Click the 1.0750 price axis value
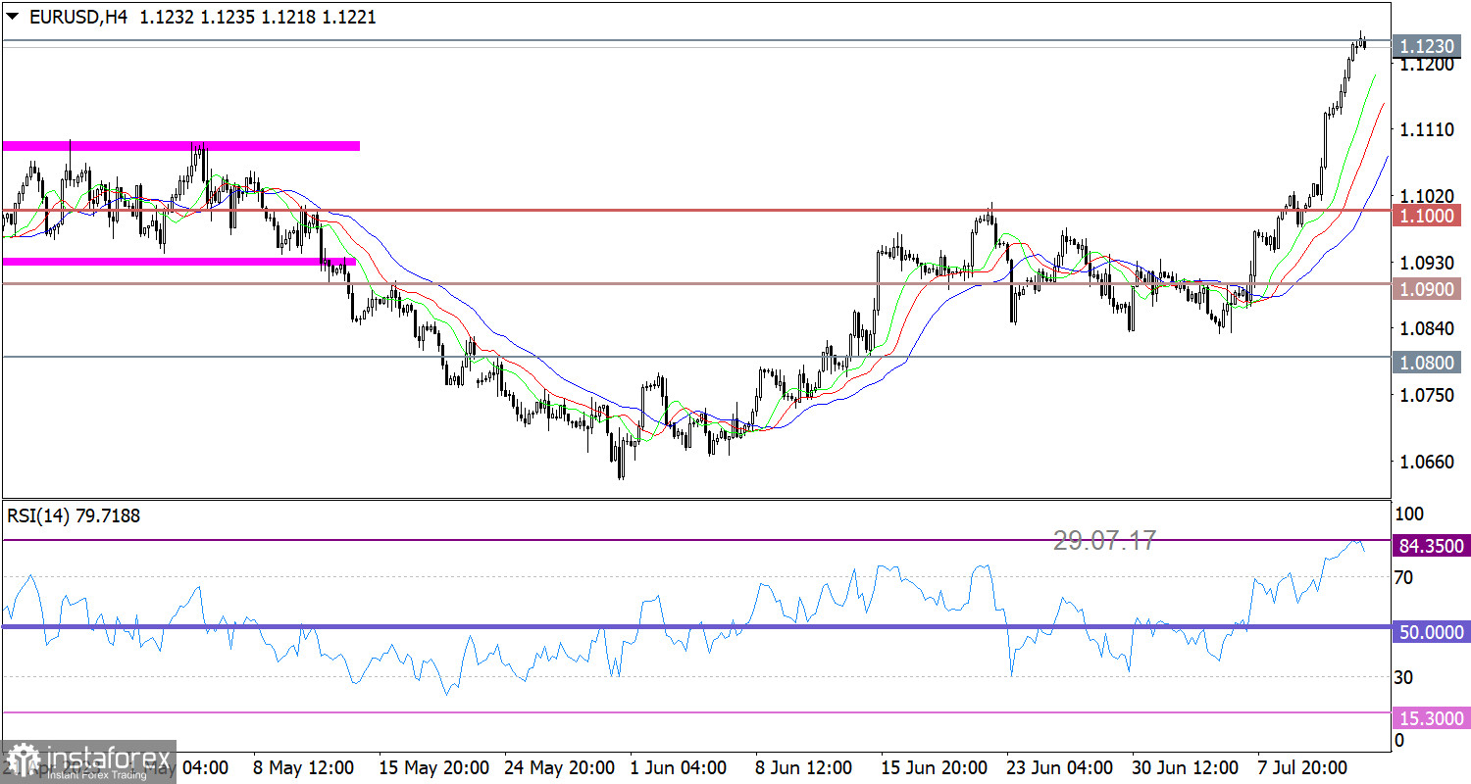The image size is (1471, 784). (x=1426, y=395)
